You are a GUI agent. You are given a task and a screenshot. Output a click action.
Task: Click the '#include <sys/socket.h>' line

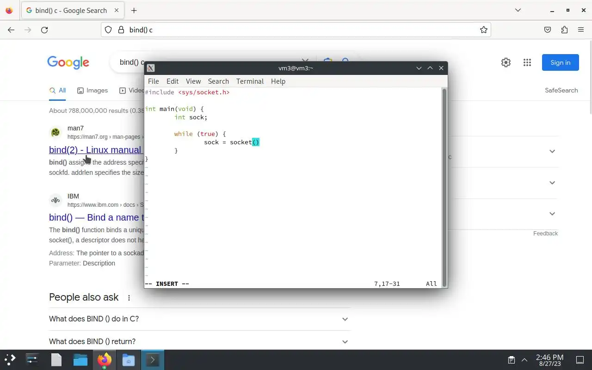[187, 92]
